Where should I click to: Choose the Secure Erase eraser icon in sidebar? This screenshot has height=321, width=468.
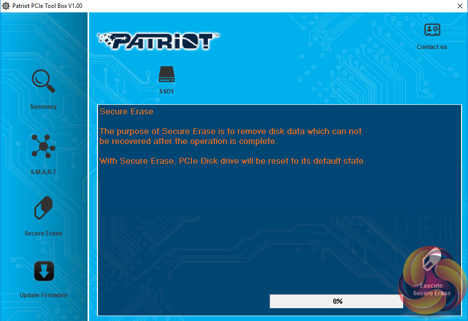[x=44, y=208]
